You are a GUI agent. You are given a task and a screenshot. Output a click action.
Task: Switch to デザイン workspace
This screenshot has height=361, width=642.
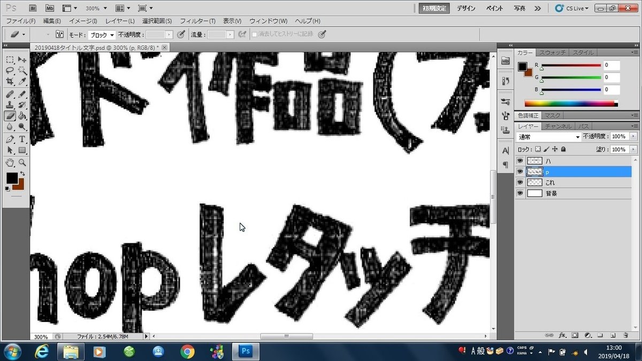pyautogui.click(x=467, y=8)
